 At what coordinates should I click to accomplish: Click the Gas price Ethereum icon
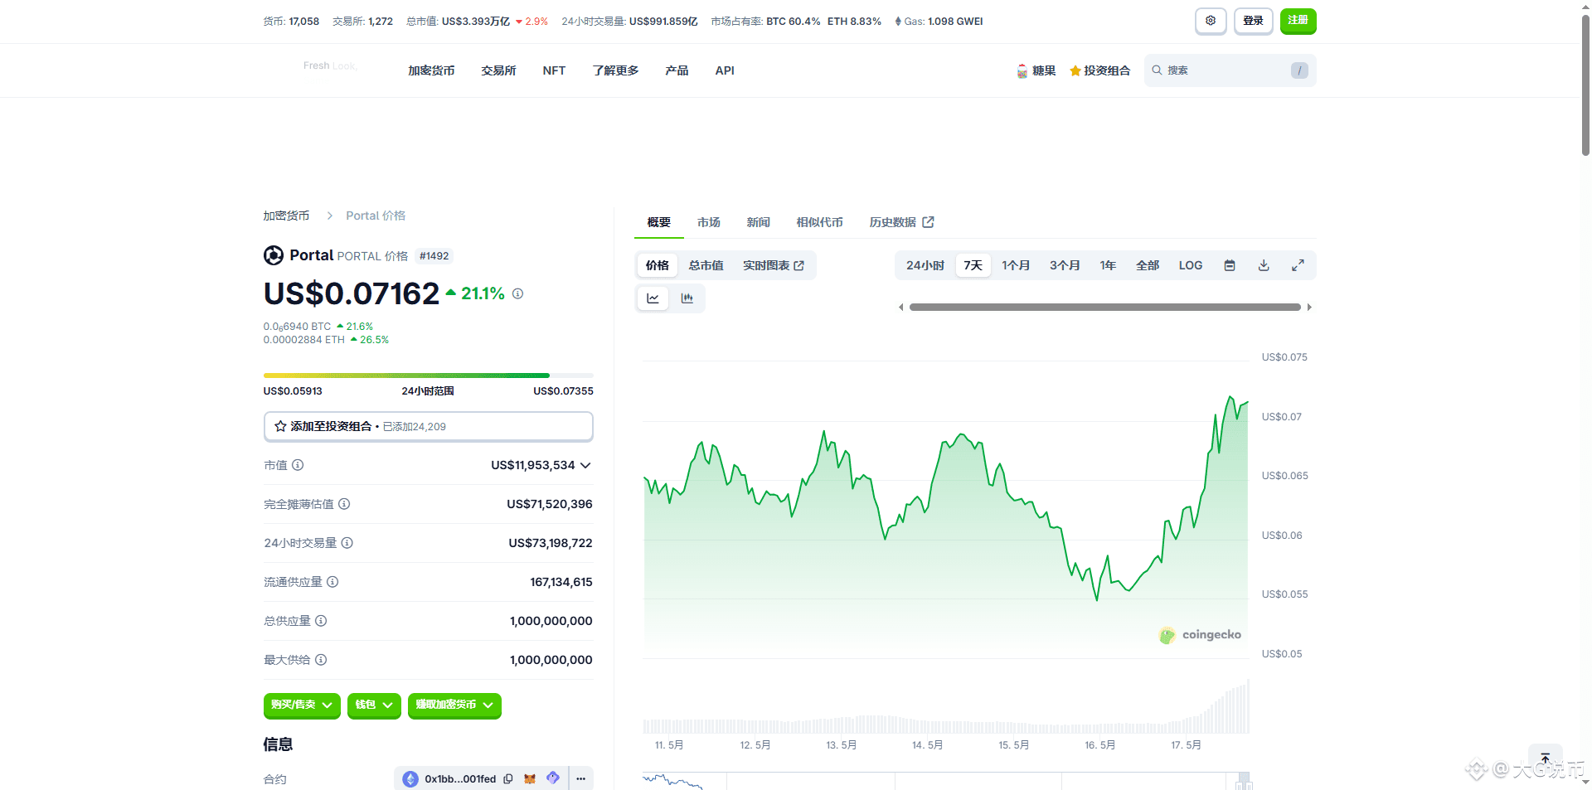tap(898, 22)
